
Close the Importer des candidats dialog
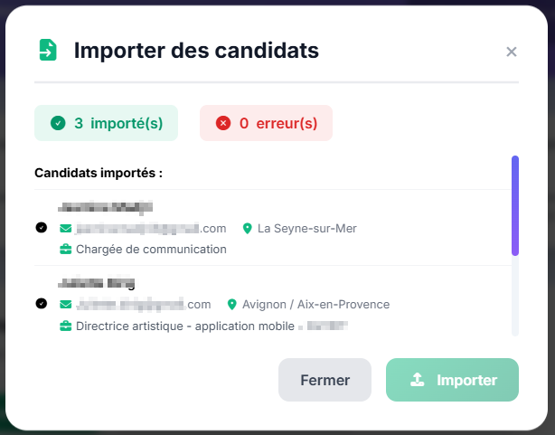point(512,52)
